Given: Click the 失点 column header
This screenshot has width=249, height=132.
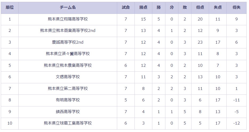Looking at the screenshot, I should (x=218, y=7).
